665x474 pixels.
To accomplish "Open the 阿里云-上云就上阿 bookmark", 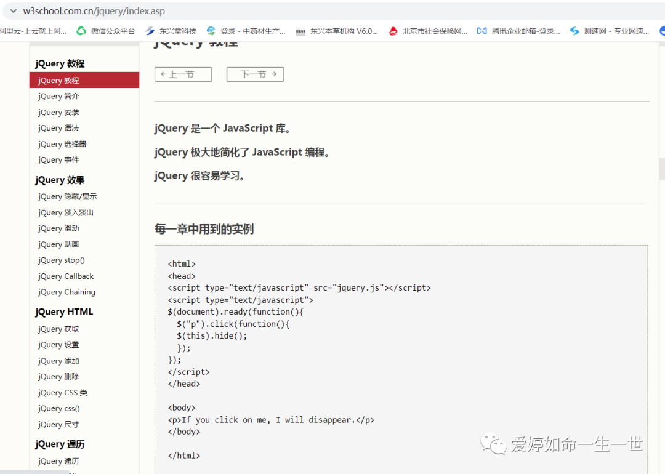I will (x=33, y=31).
